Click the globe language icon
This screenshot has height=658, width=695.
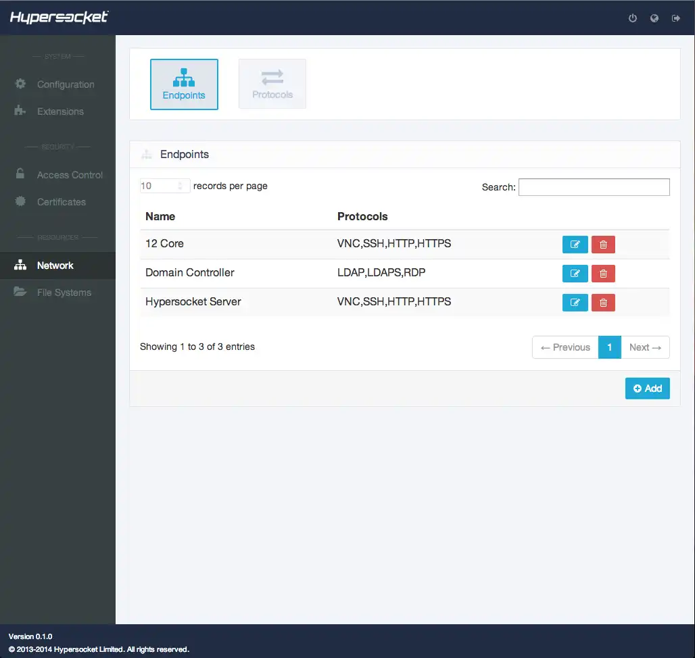tap(654, 18)
